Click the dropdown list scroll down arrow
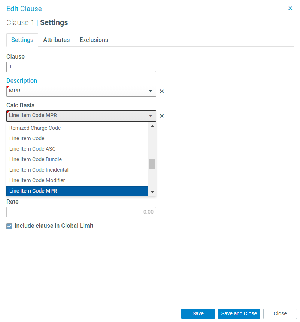Image resolution: width=300 pixels, height=322 pixels. (152, 192)
